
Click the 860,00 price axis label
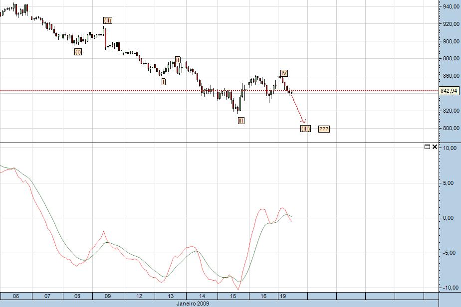(451, 76)
